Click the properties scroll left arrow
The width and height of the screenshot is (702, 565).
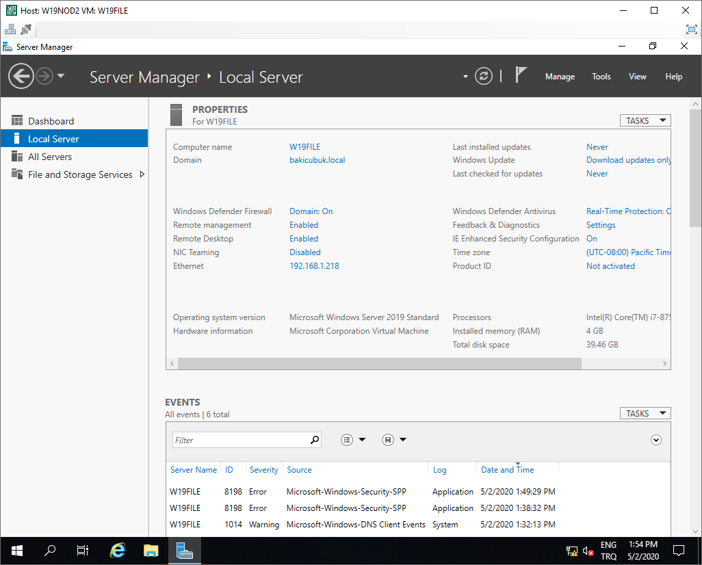click(x=172, y=363)
